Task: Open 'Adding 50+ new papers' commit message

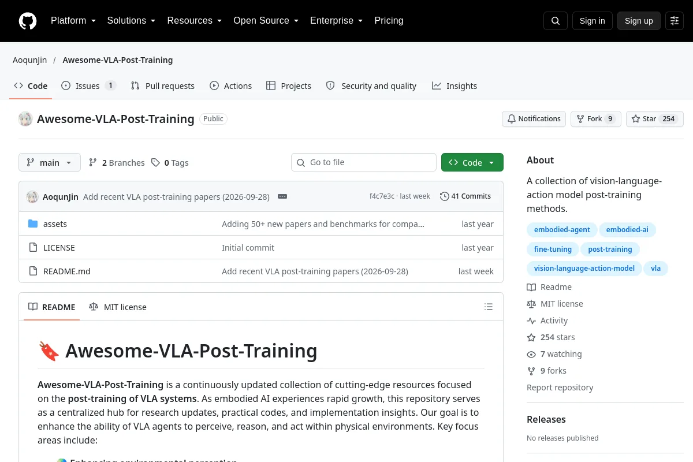Action: 323,224
